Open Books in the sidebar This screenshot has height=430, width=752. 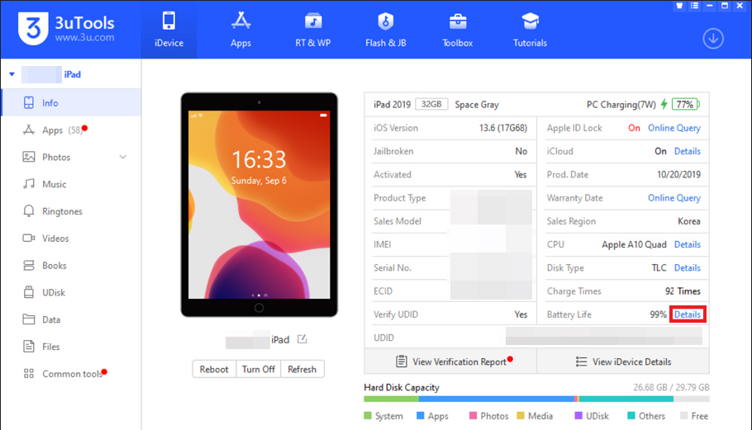coord(71,265)
